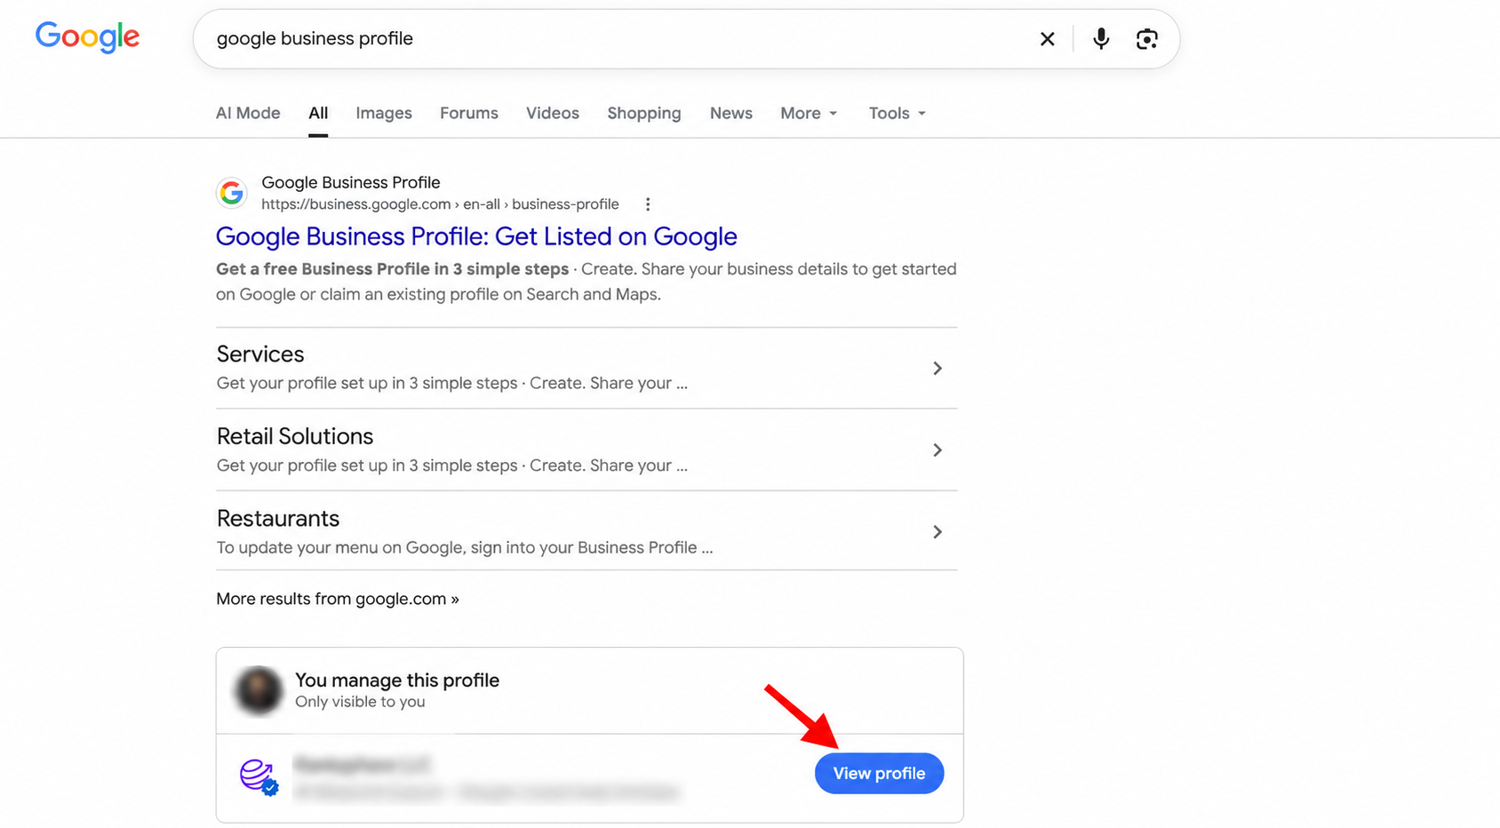Click the business.google.com URL breadcrumb

click(440, 204)
